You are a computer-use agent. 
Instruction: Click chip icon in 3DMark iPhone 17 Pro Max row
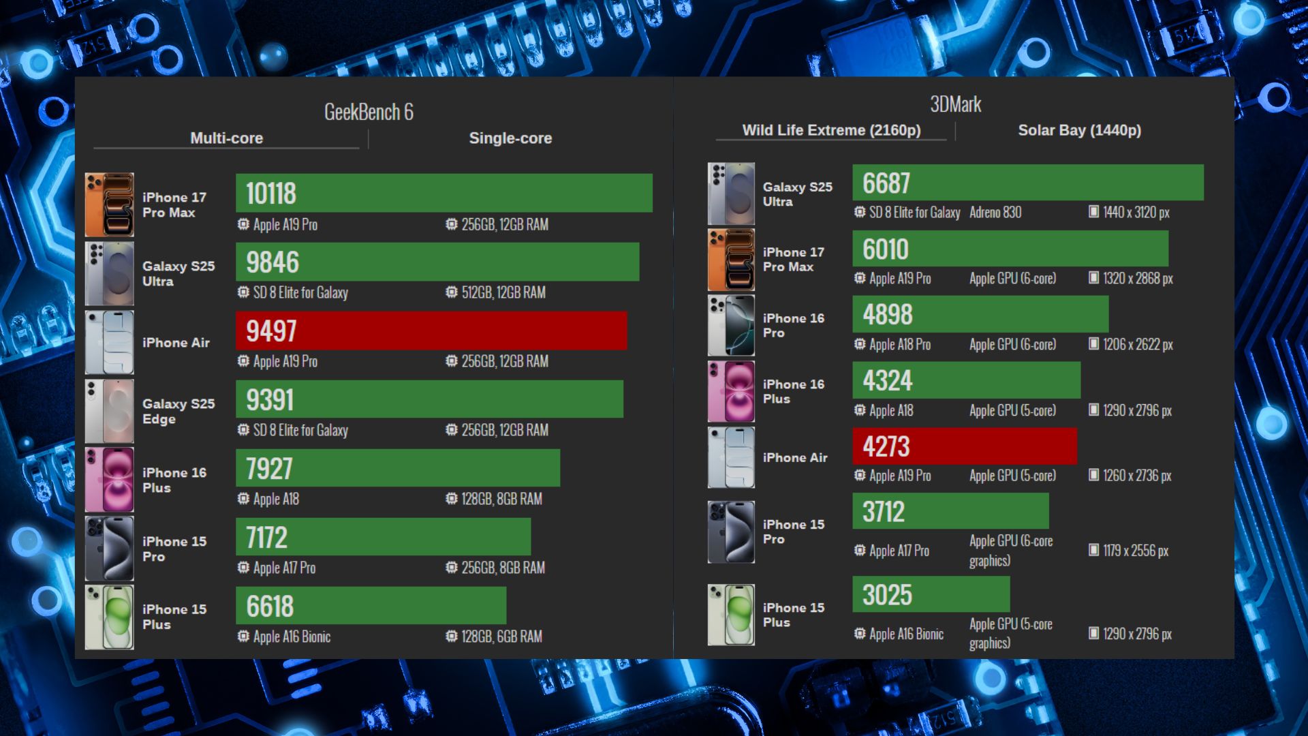[860, 278]
